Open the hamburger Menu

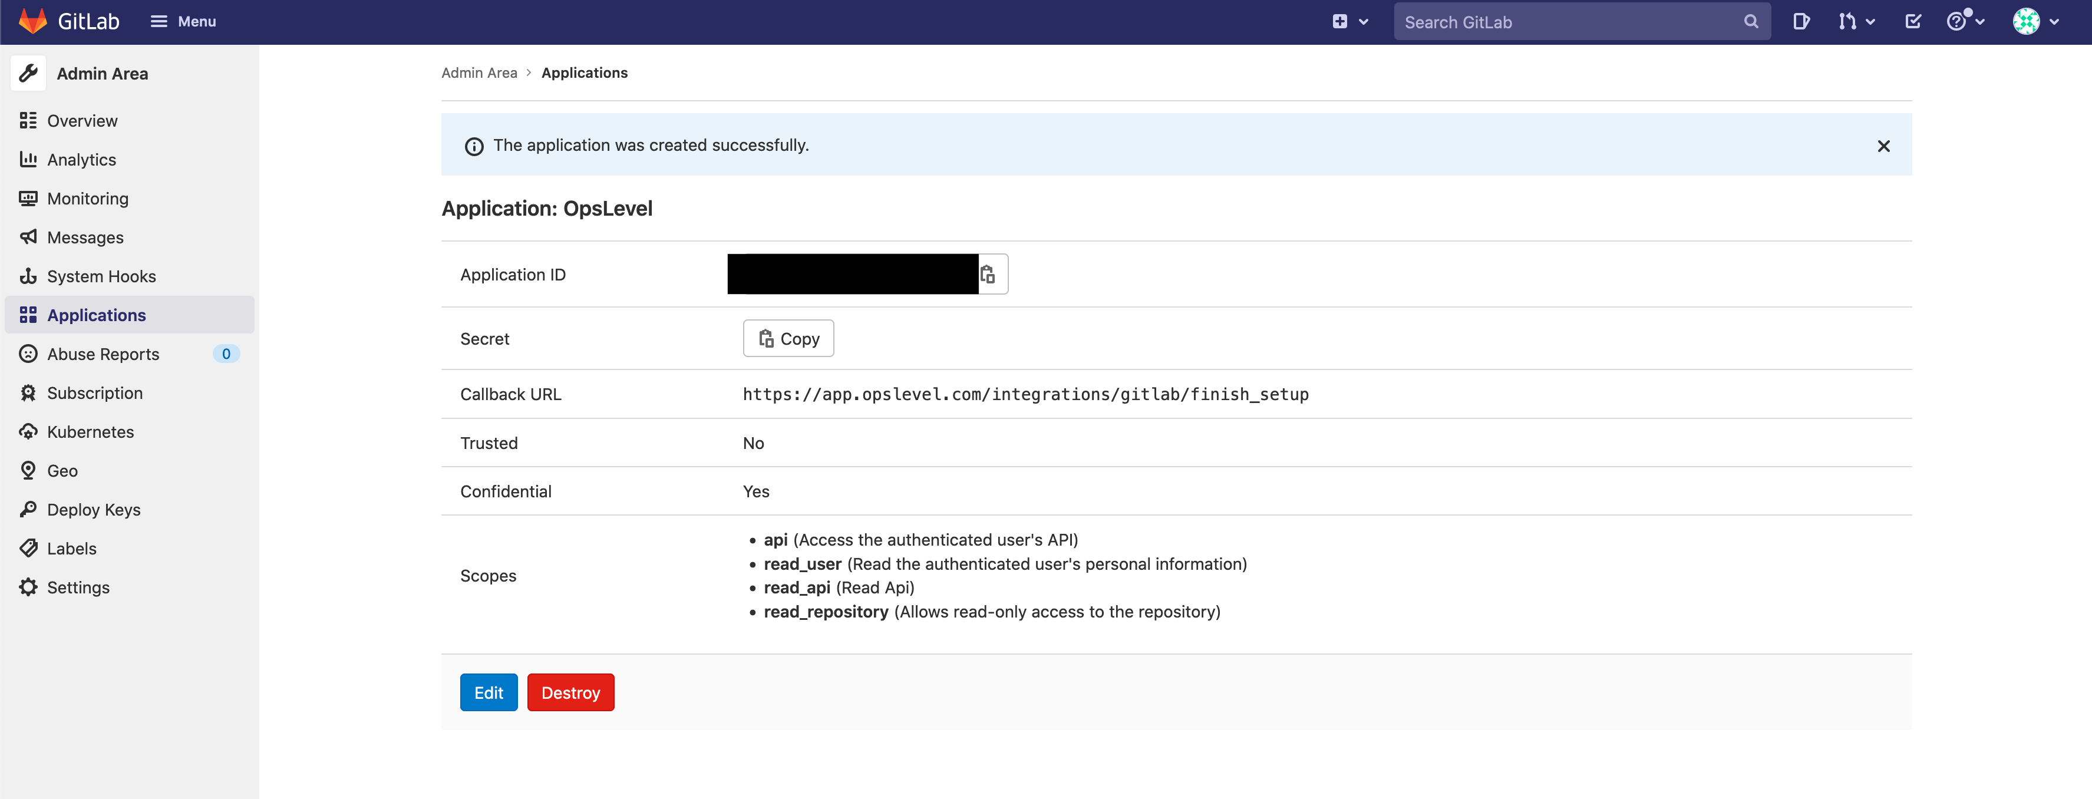click(x=183, y=22)
